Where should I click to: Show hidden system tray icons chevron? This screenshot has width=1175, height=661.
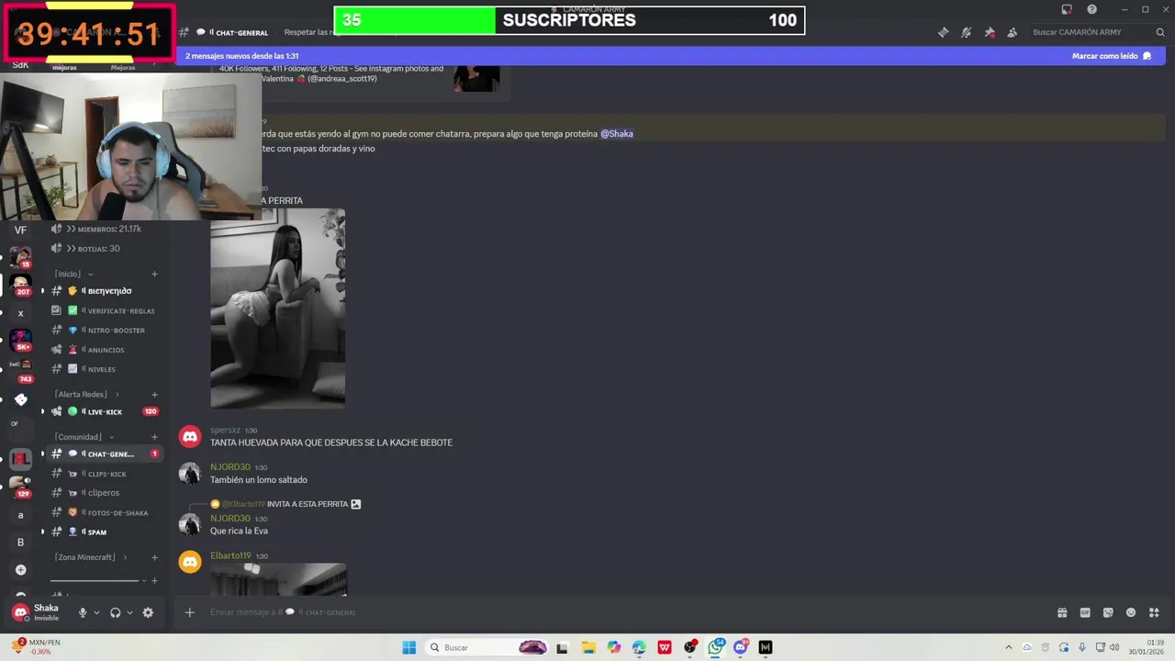tap(1008, 647)
